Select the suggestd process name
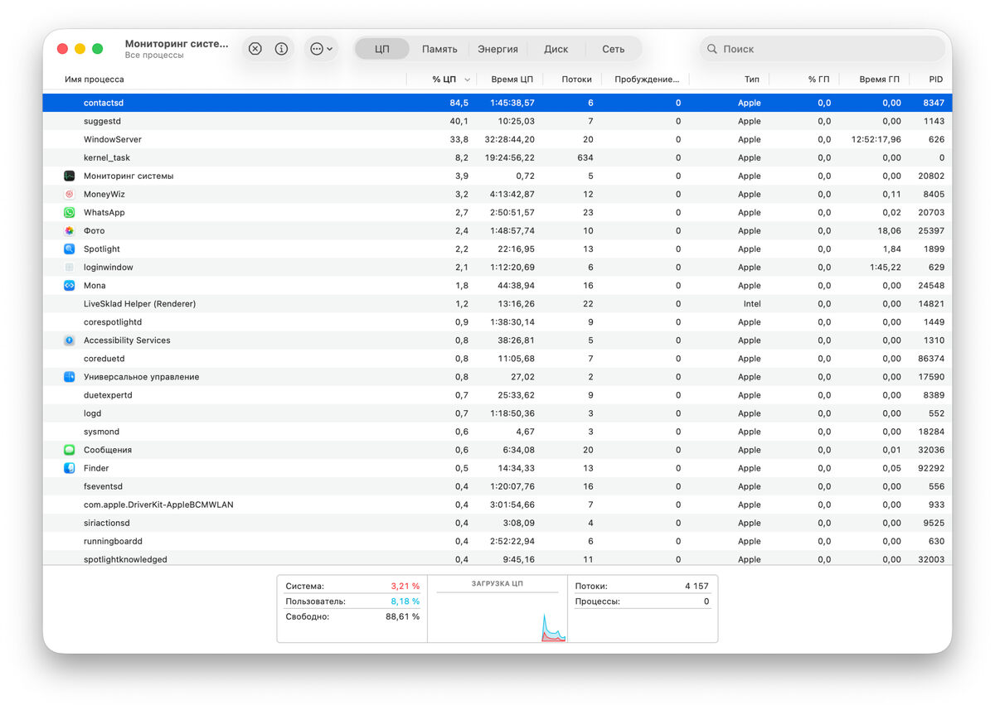 103,121
